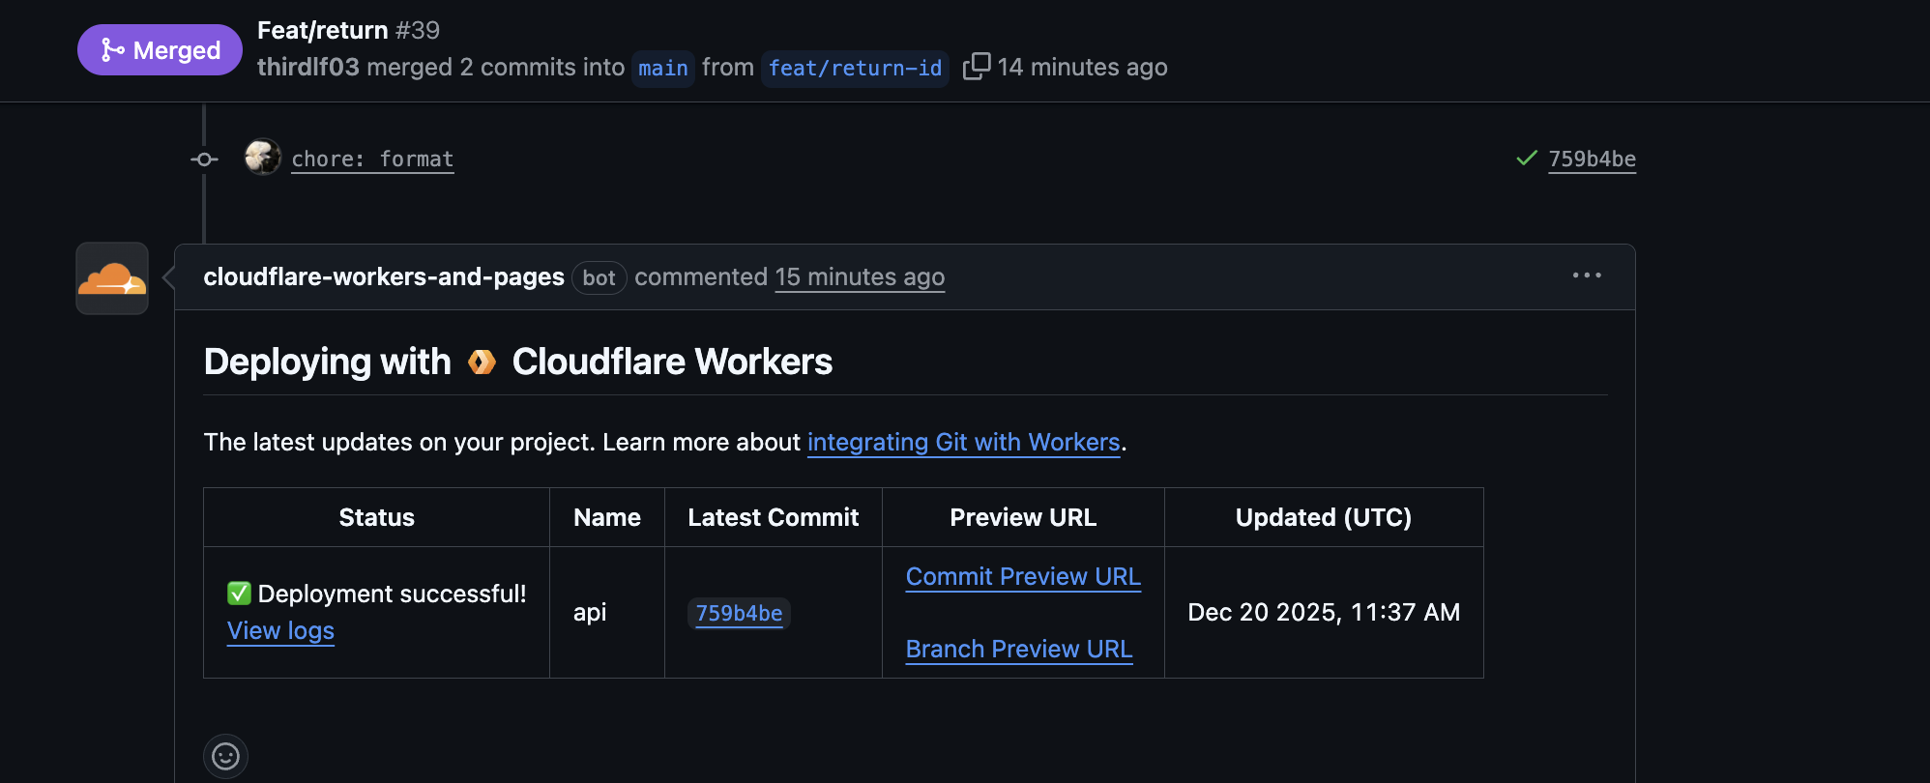Open the chore: format commit

coord(372,159)
